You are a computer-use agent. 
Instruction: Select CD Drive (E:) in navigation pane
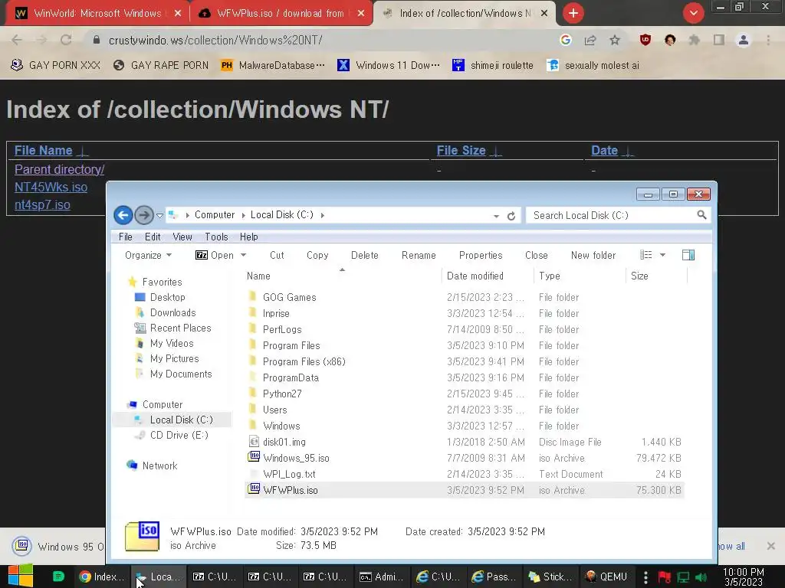179,435
